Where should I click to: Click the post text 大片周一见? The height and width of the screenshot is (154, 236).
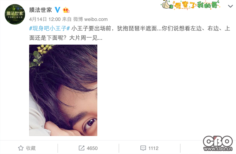tap(83, 38)
